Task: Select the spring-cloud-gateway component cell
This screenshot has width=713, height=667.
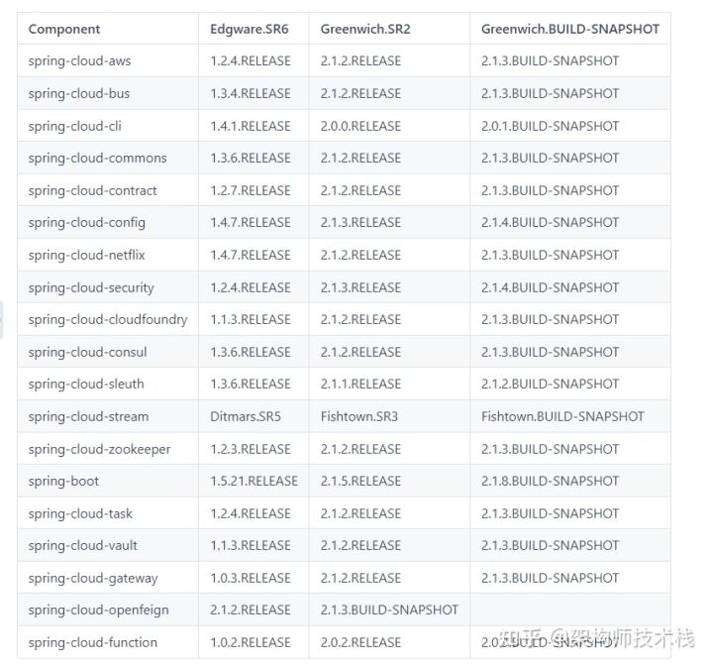Action: click(93, 578)
